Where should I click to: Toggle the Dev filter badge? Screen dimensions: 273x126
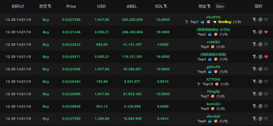coord(220,6)
